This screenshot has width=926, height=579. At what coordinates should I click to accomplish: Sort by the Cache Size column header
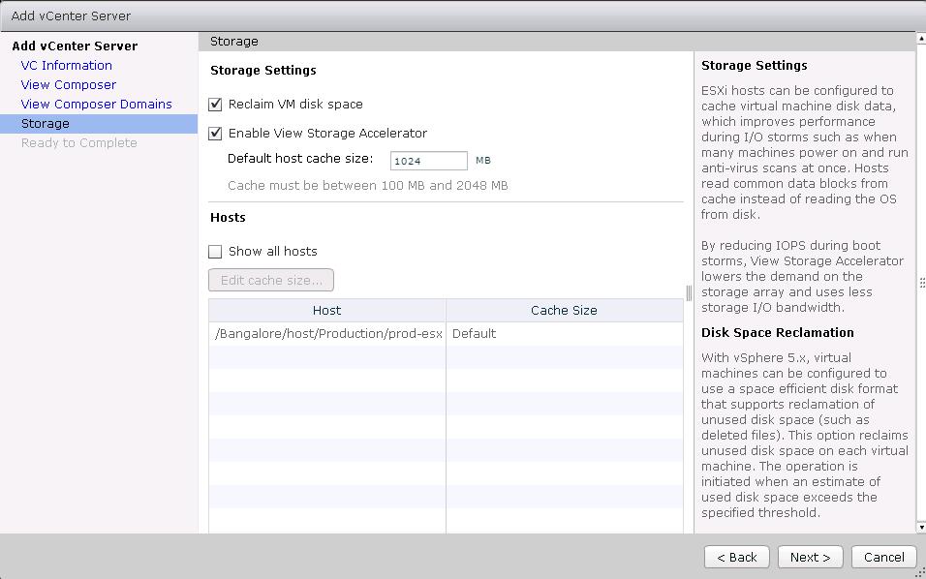564,311
